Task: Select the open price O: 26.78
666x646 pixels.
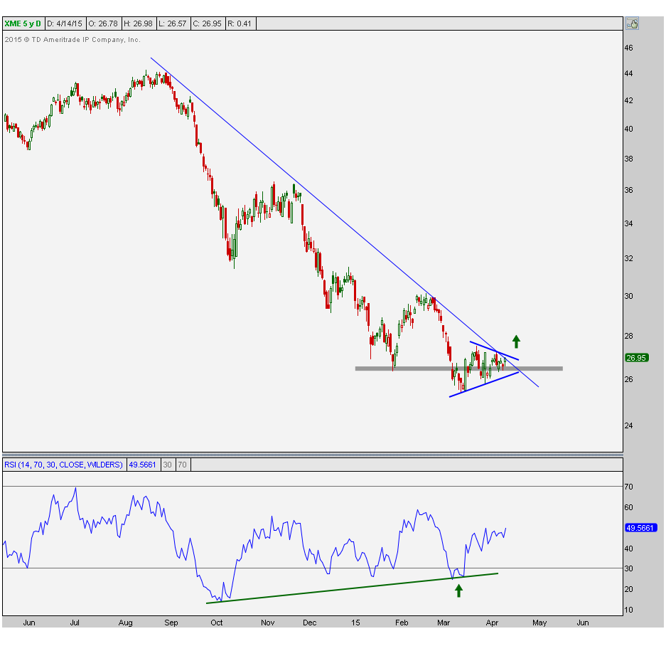Action: tap(103, 23)
